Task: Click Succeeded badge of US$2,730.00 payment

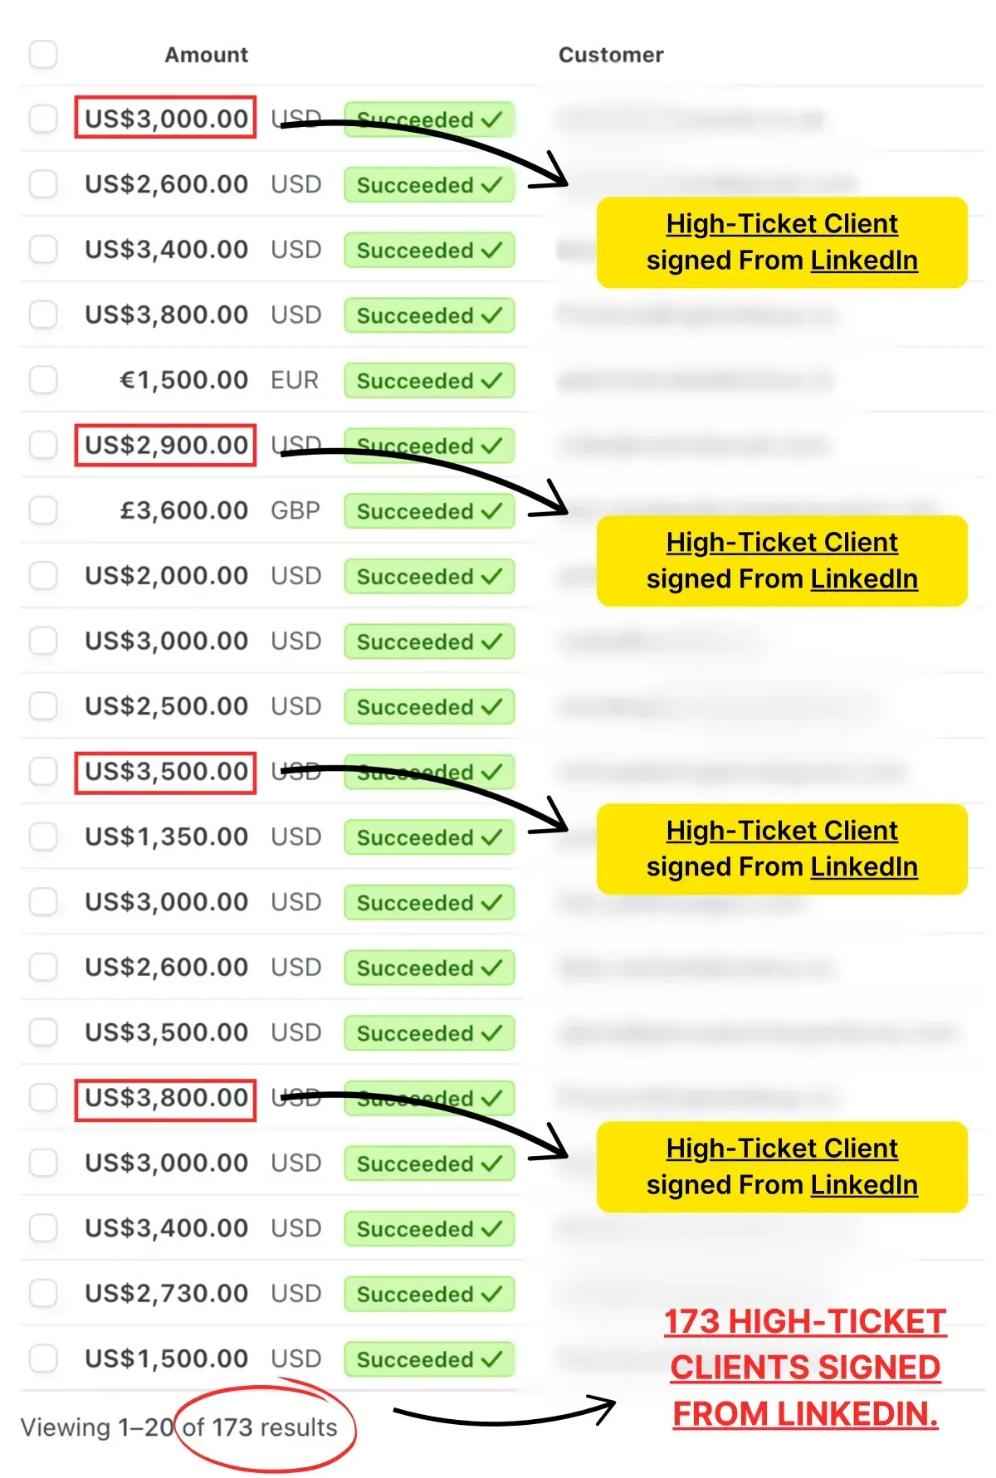Action: click(430, 1293)
